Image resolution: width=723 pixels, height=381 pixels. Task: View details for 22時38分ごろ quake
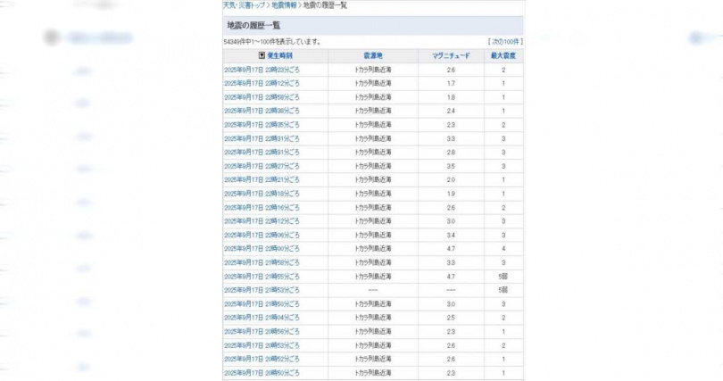[x=262, y=111]
